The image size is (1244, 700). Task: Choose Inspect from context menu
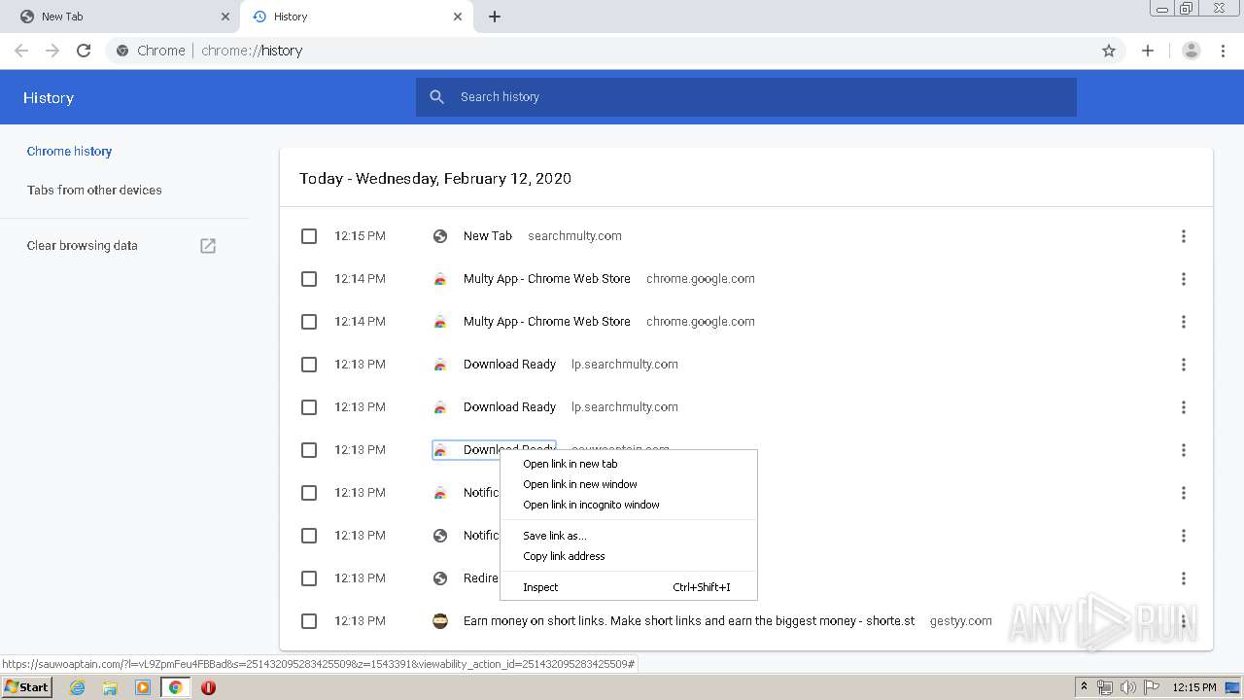pos(628,587)
